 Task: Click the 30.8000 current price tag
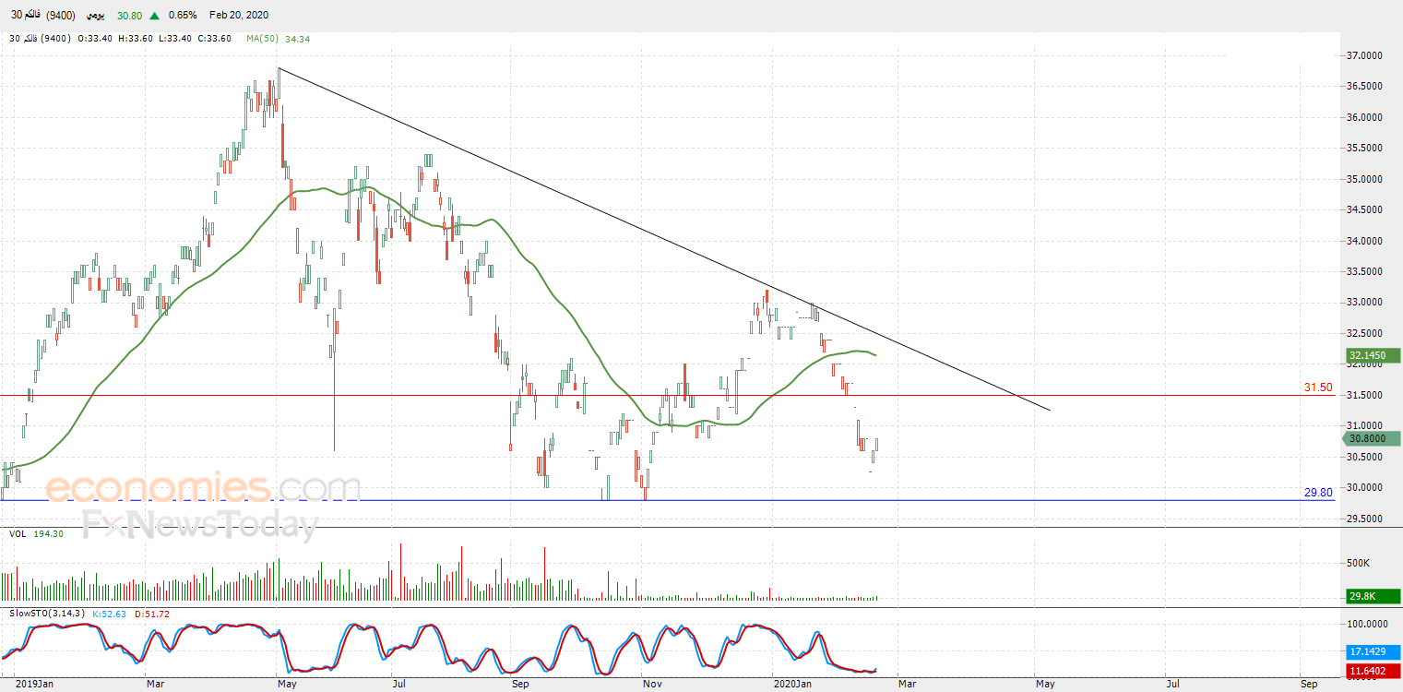pyautogui.click(x=1373, y=439)
